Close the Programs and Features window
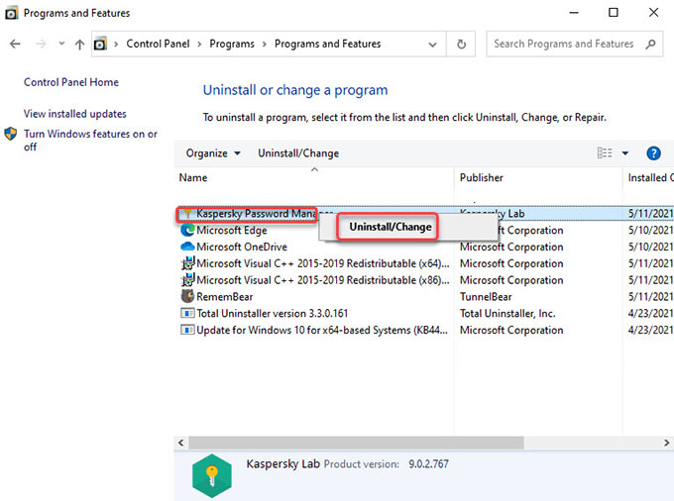 pos(653,13)
